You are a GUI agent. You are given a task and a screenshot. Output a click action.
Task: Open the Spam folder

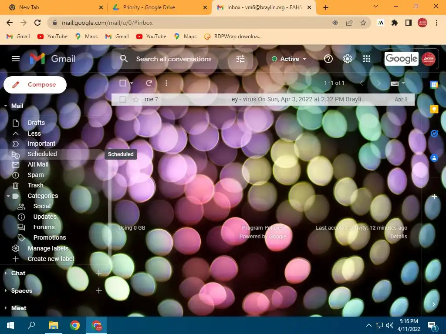coord(36,175)
